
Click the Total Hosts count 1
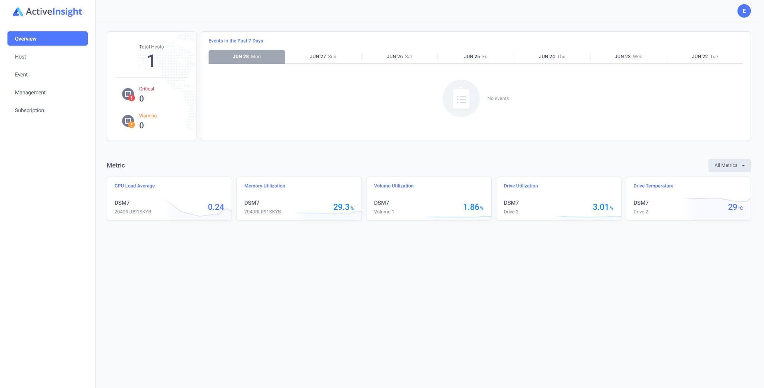(151, 61)
